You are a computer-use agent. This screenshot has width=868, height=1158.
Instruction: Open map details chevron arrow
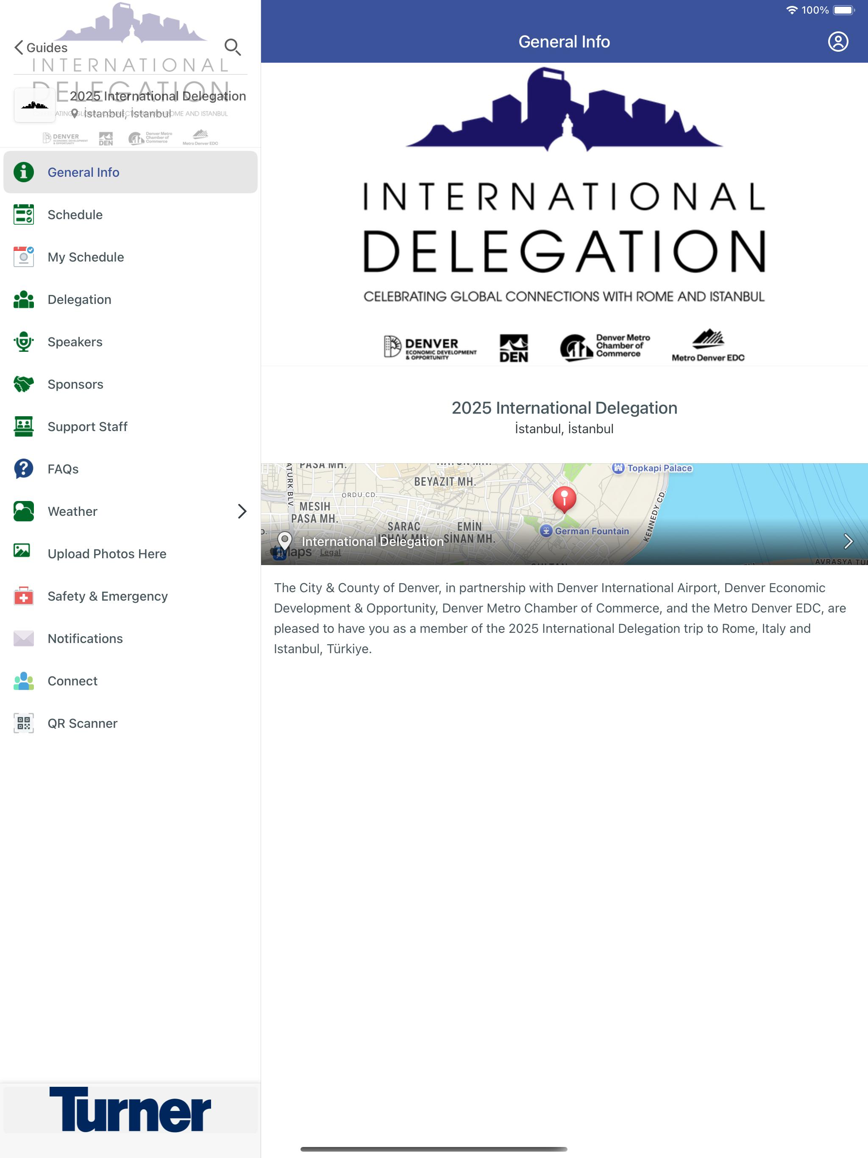click(848, 541)
